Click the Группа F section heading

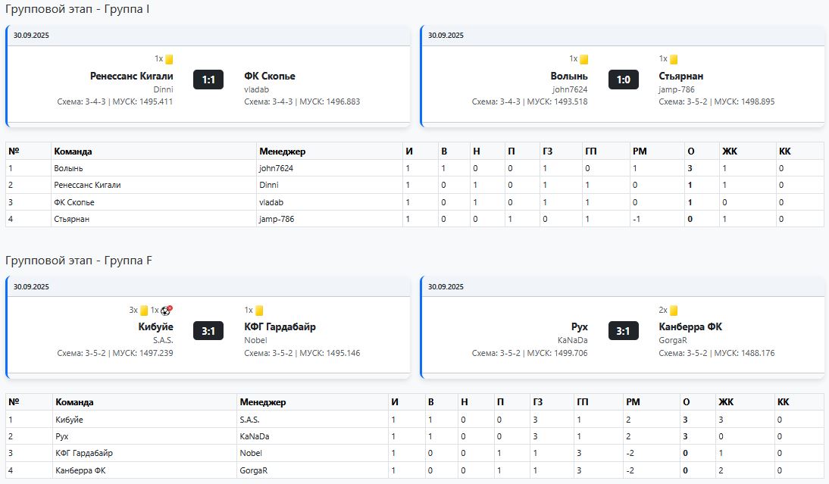[79, 261]
